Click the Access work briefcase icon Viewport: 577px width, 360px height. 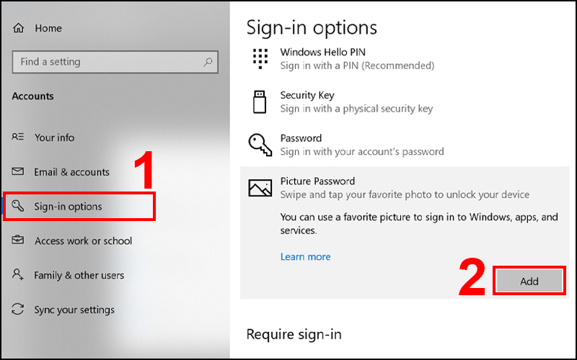click(x=19, y=241)
